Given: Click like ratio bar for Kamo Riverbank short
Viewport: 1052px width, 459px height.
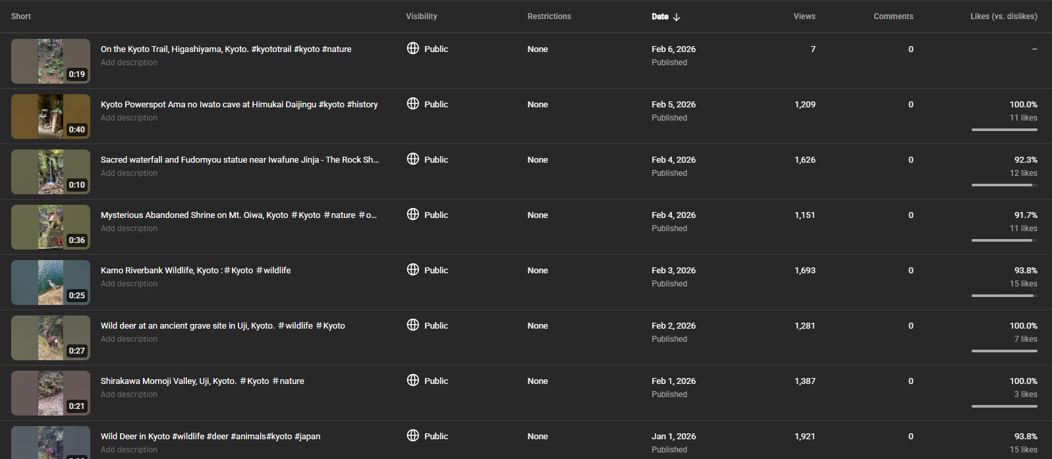Looking at the screenshot, I should pos(1004,296).
